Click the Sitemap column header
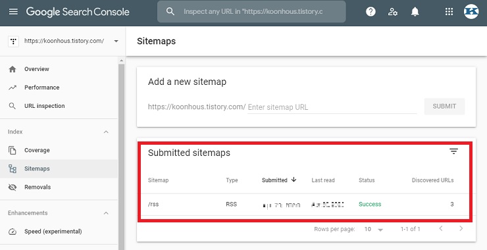 [x=158, y=180]
